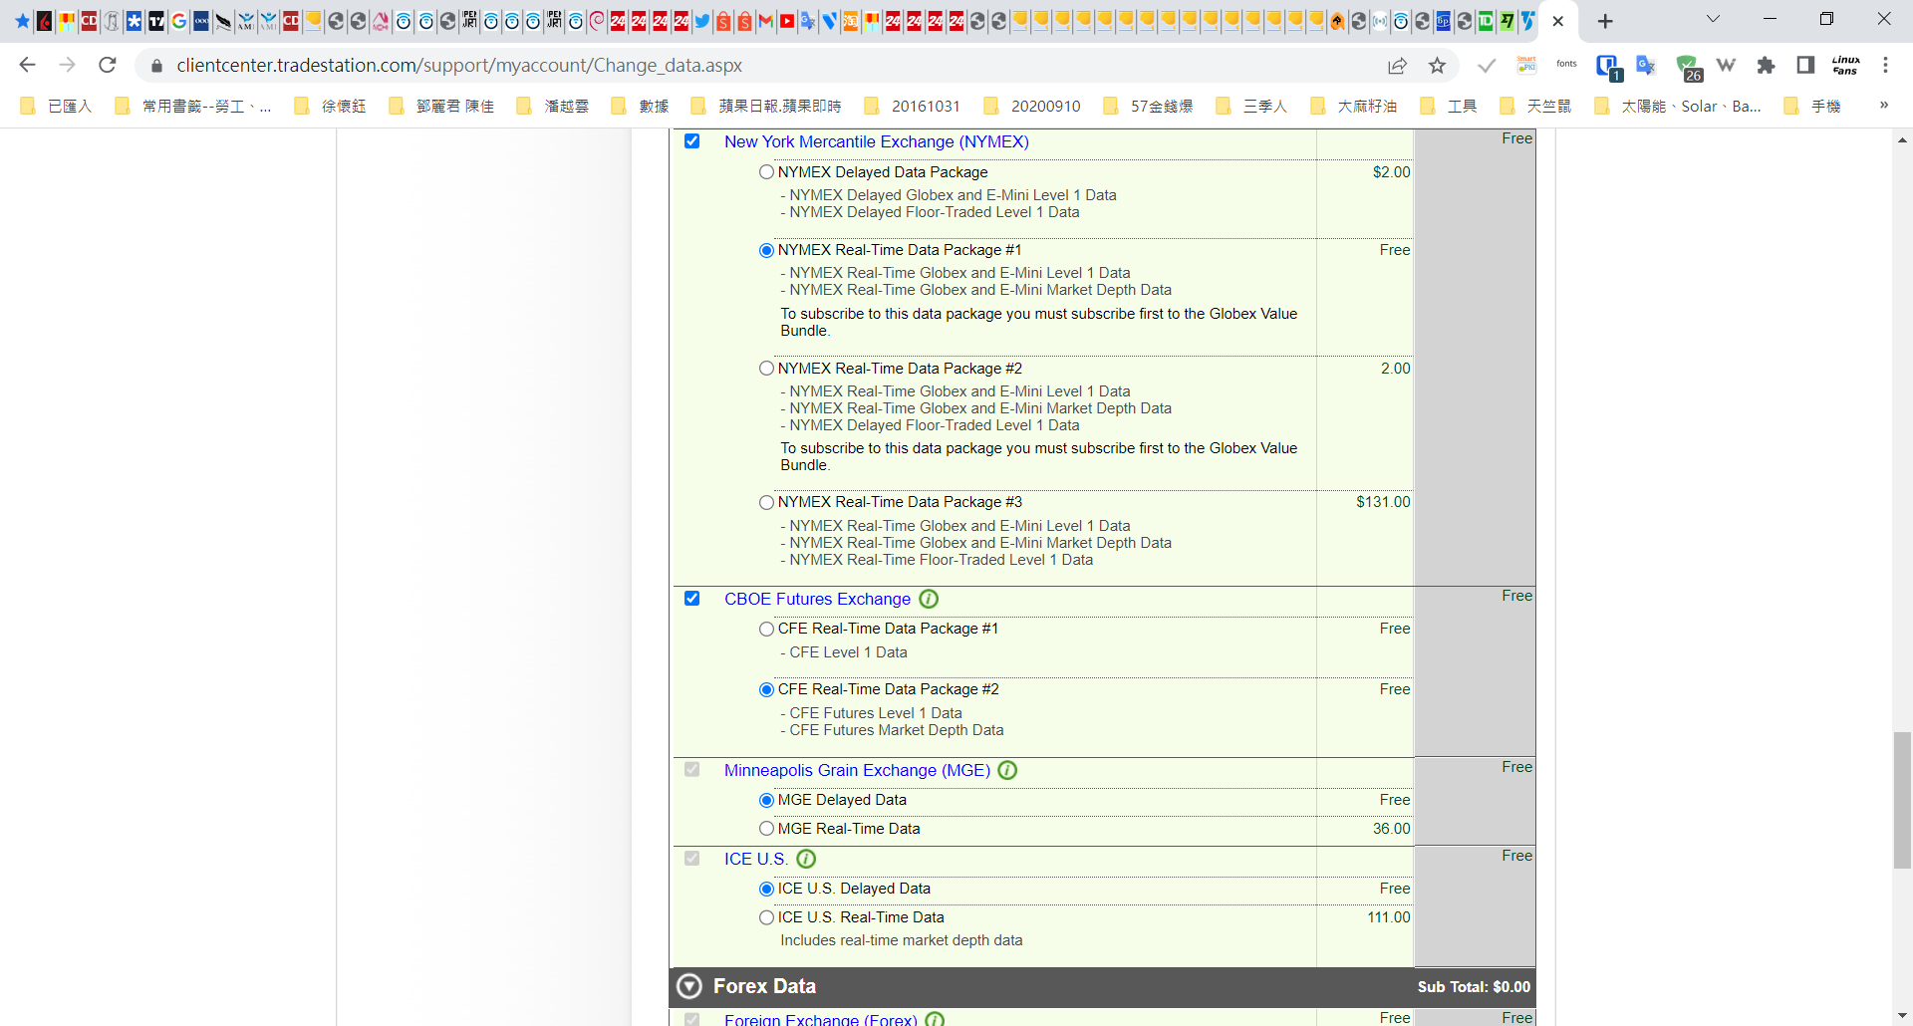Show info for ICE U.S.
Viewport: 1913px width, 1026px height.
click(806, 859)
